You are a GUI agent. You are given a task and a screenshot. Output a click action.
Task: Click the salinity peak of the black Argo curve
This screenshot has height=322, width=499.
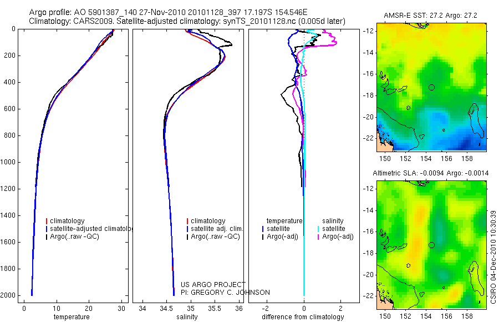pyautogui.click(x=231, y=44)
